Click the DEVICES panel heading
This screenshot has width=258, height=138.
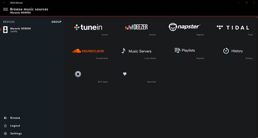[x=9, y=22]
